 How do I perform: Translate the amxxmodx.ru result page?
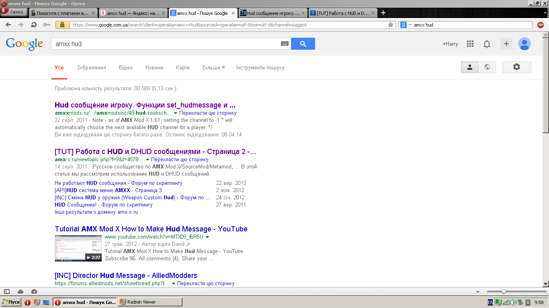(x=208, y=113)
